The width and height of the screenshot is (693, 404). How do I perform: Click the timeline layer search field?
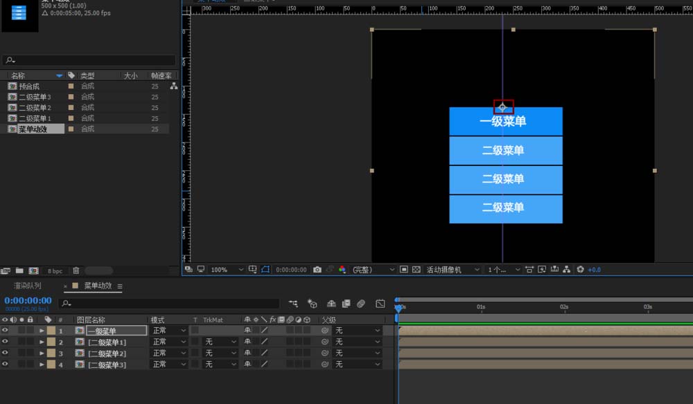point(169,304)
